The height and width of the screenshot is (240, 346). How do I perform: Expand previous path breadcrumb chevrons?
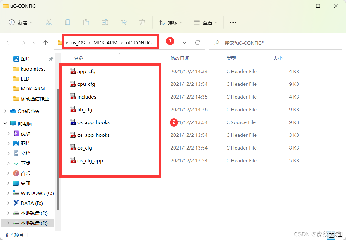point(67,43)
